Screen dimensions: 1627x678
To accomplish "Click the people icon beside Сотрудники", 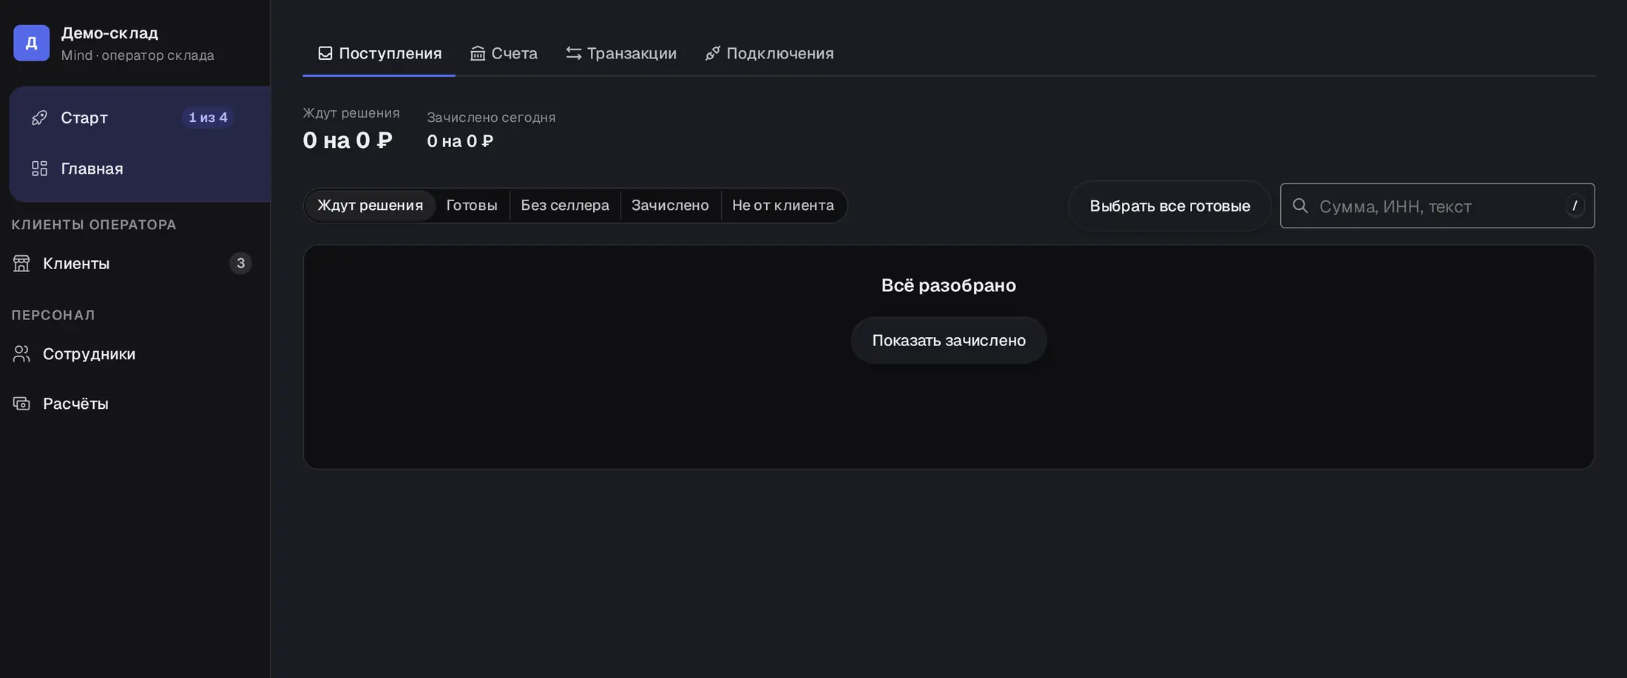I will (21, 354).
